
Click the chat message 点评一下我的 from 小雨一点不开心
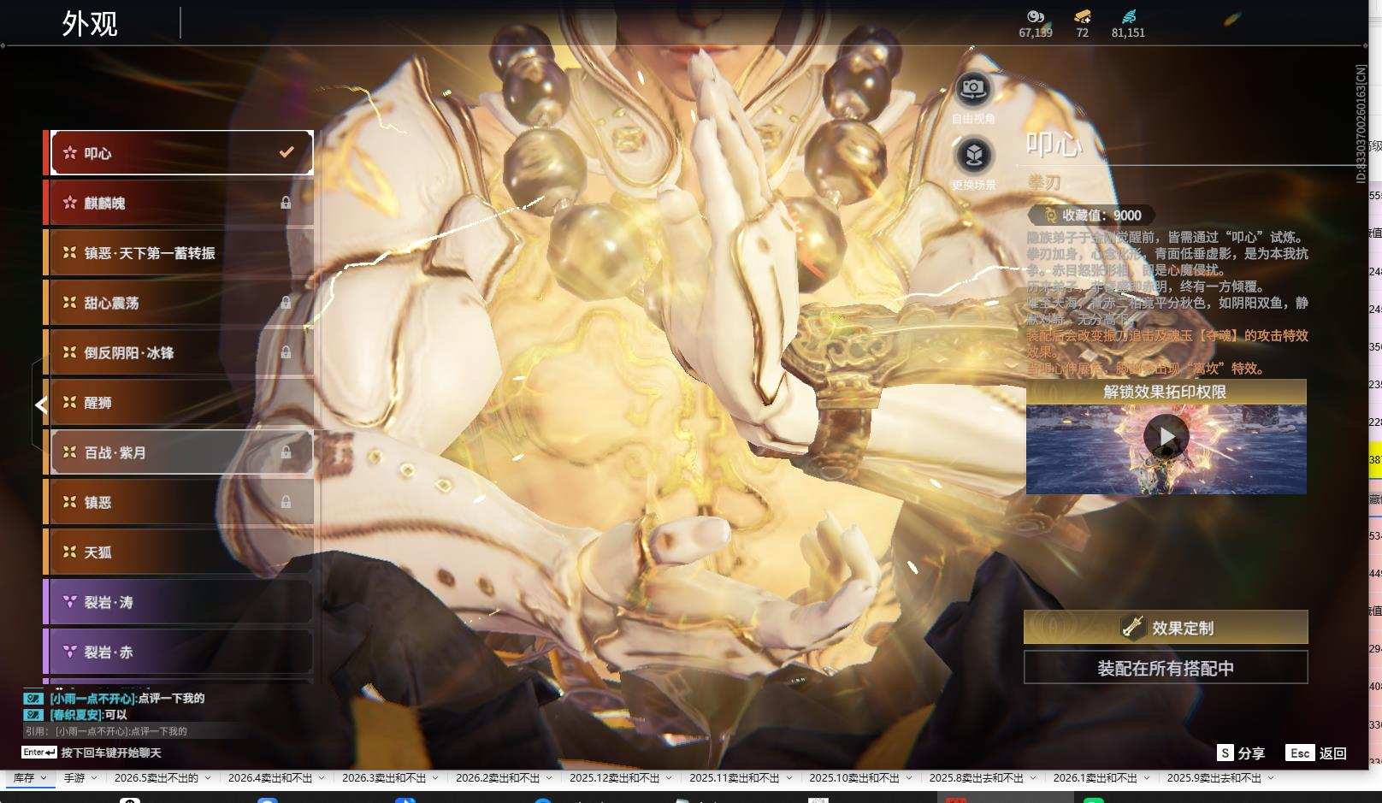(x=171, y=698)
